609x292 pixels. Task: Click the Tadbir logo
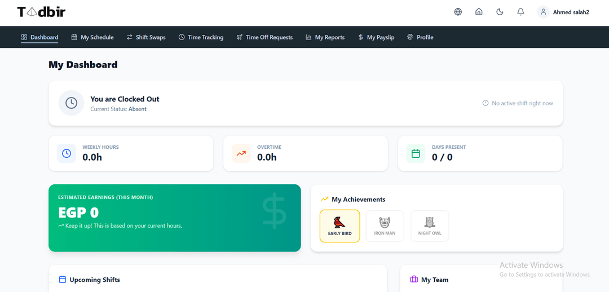coord(41,12)
